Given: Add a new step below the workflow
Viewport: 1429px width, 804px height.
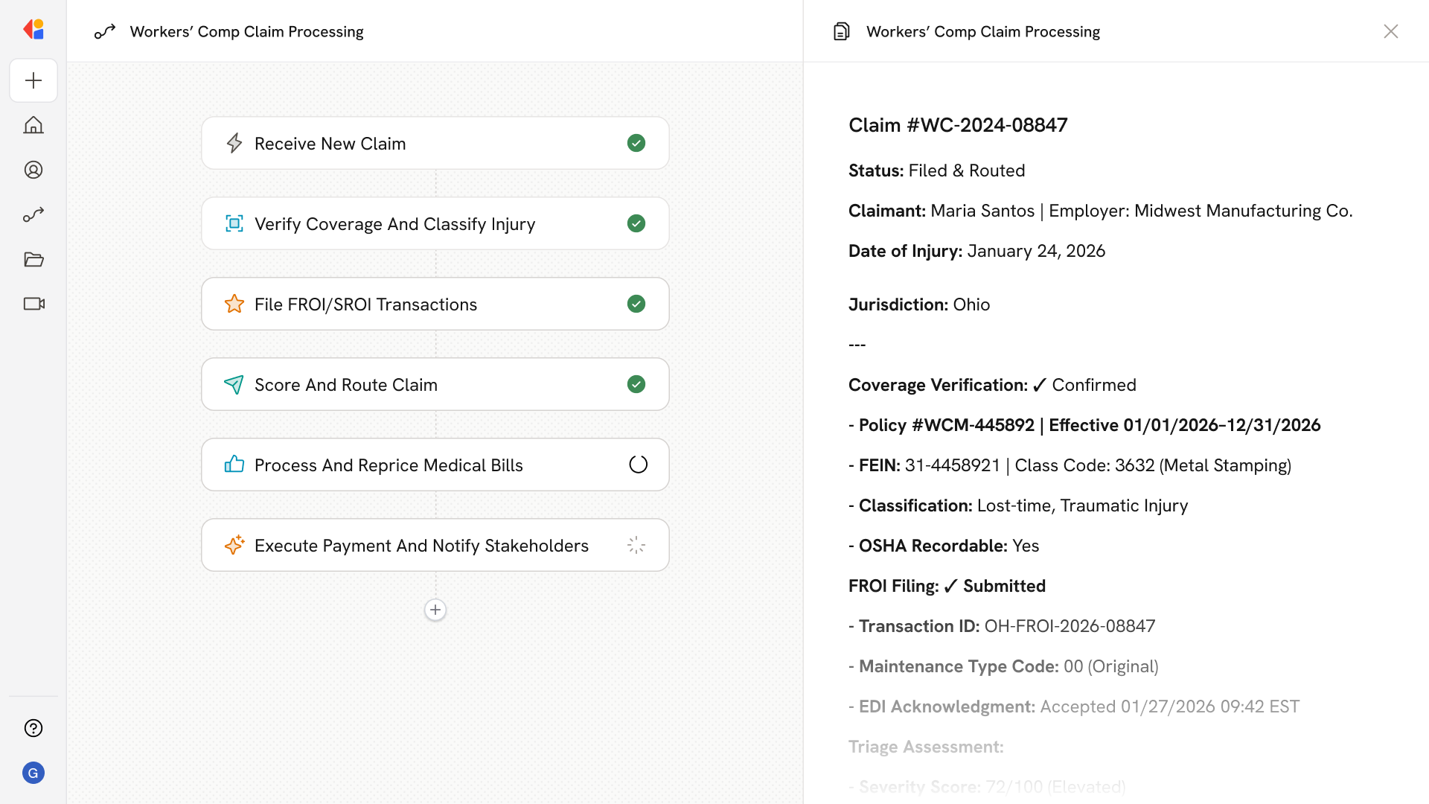Looking at the screenshot, I should coord(435,610).
